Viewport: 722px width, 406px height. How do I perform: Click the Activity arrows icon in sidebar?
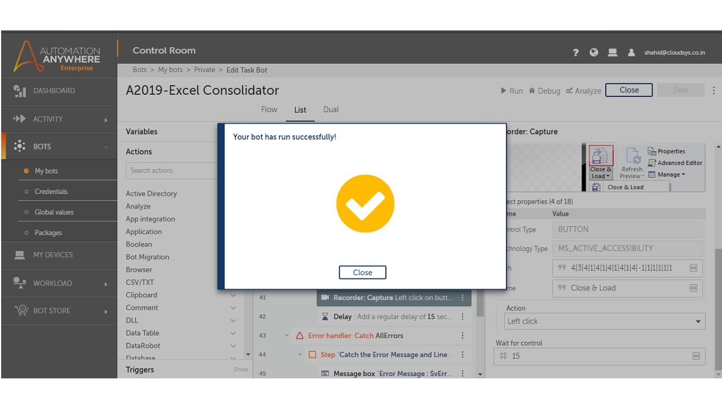20,119
